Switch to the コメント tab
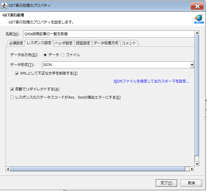The width and height of the screenshot is (207, 191). (x=129, y=43)
